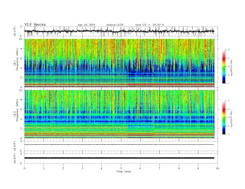This screenshot has width=245, height=189.
Task: Click inside the ch.2 spectrogram panel
Action: tap(119, 114)
